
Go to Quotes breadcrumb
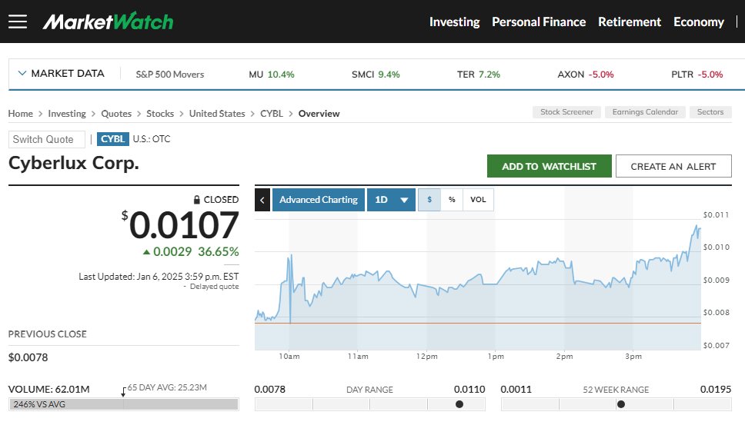(x=116, y=114)
